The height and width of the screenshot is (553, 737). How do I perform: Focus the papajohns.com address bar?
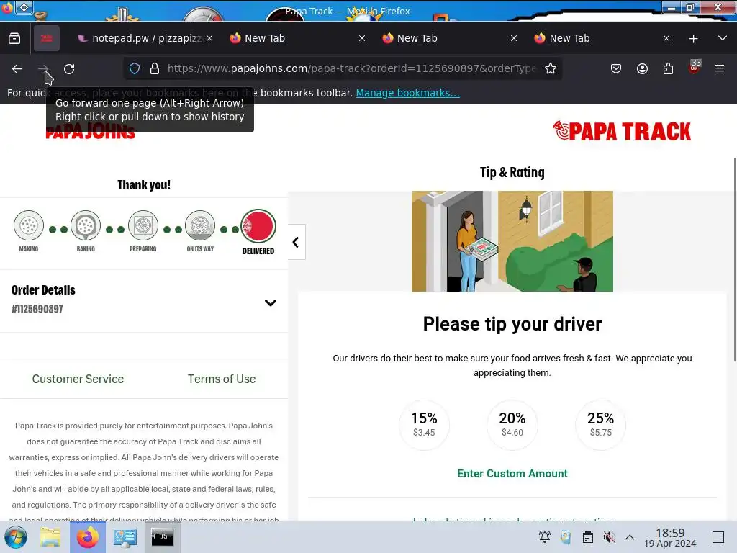[x=351, y=68]
